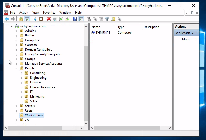Open the File menu

click(x=13, y=13)
